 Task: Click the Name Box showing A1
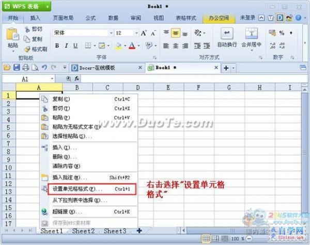coord(29,79)
